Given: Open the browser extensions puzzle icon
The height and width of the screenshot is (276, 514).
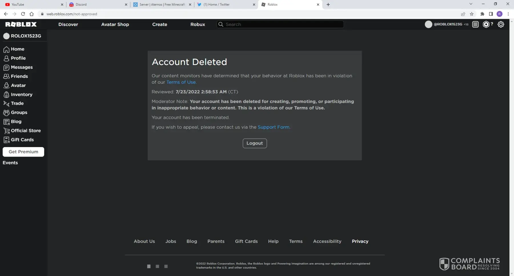Looking at the screenshot, I should tap(482, 14).
